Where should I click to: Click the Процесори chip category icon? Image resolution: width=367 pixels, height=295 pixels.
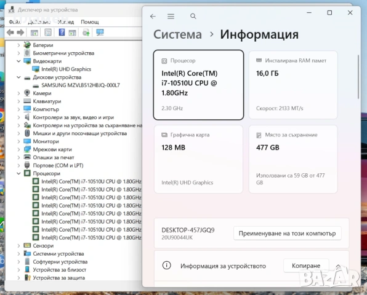[x=27, y=173]
